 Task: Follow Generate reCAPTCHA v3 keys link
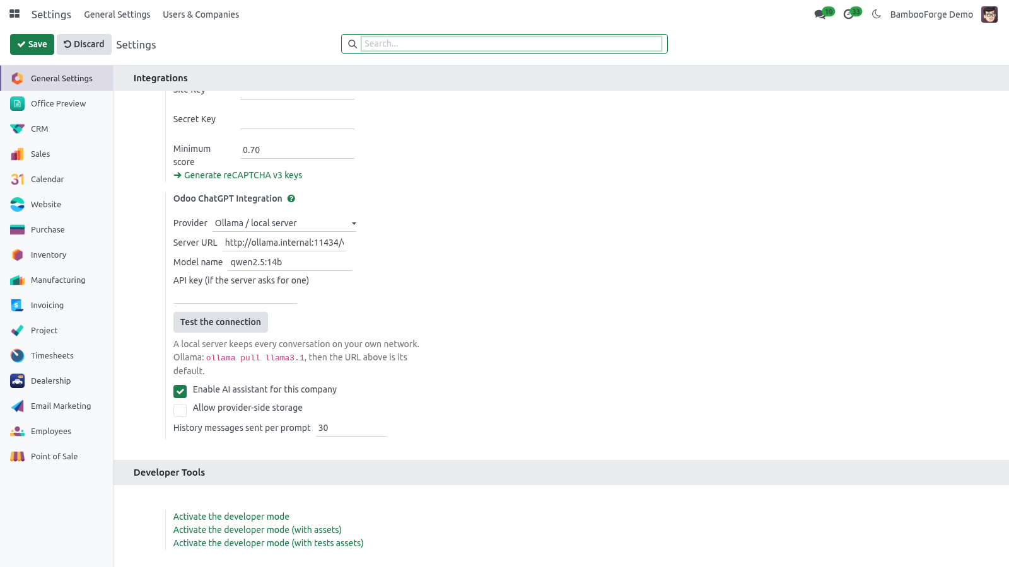coord(238,175)
